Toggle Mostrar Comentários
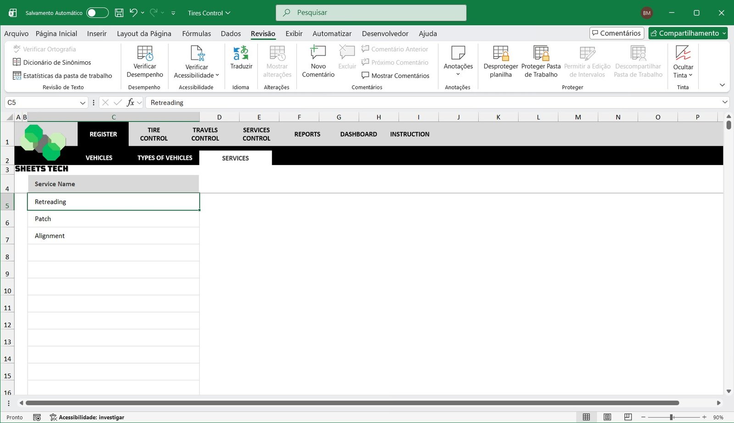Screen dimensions: 734x423 pos(395,76)
